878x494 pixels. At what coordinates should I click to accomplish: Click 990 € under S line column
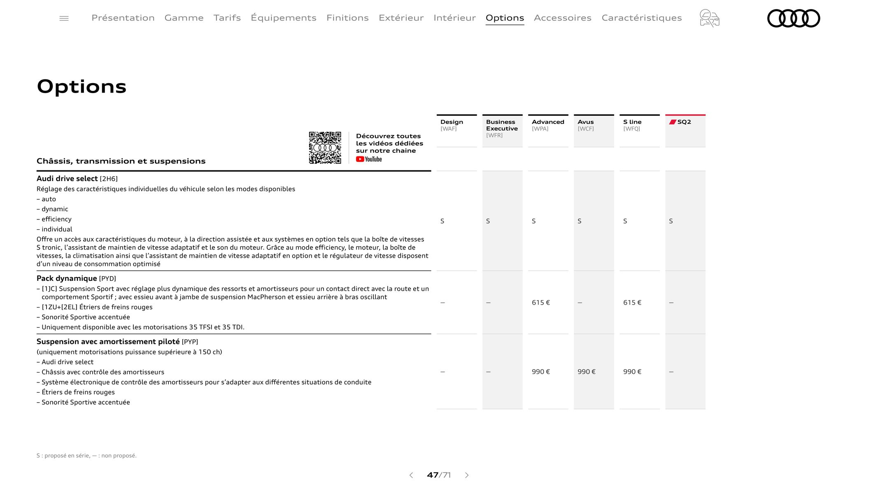632,372
